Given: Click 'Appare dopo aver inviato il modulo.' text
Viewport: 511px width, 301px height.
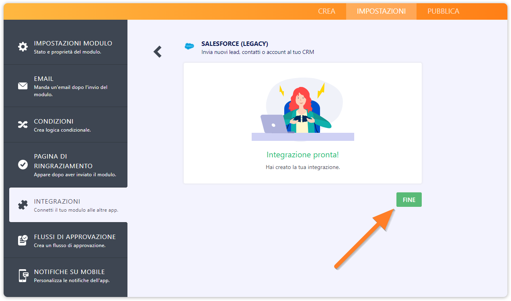Looking at the screenshot, I should click(x=75, y=175).
